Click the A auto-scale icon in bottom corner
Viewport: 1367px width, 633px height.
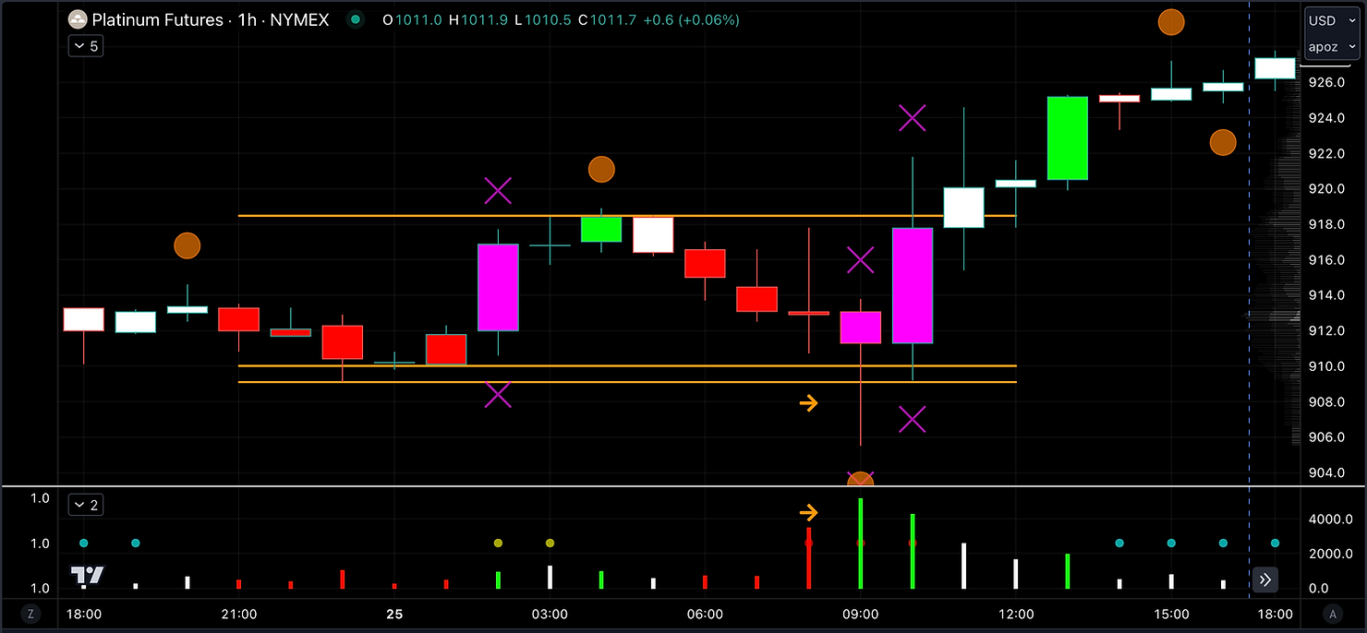[1333, 613]
